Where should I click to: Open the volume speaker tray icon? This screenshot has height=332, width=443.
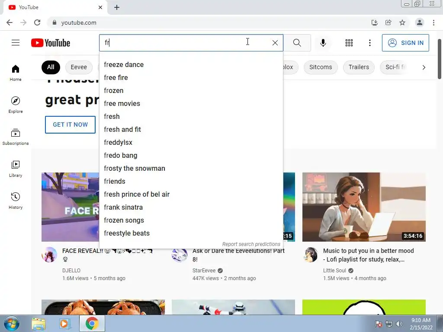(x=399, y=324)
